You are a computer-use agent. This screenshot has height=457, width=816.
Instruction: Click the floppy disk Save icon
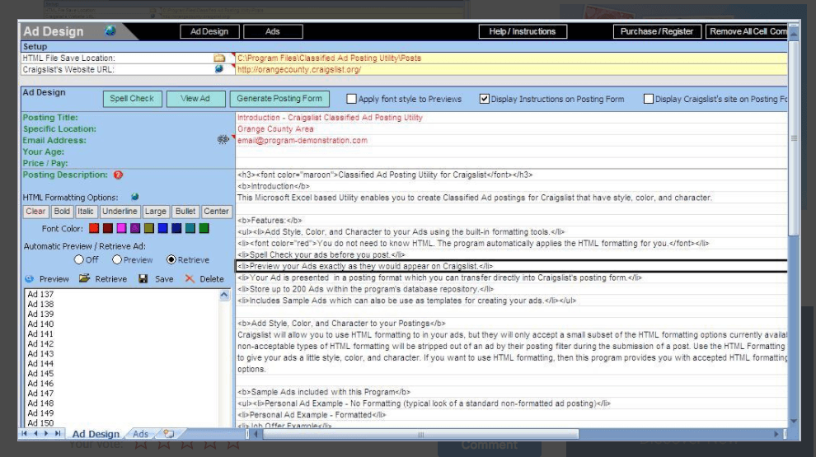point(143,278)
